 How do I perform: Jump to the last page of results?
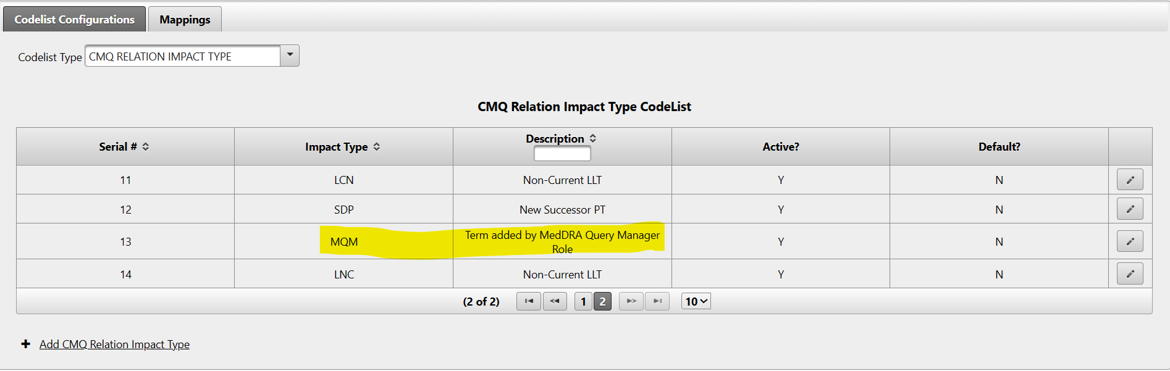[657, 301]
